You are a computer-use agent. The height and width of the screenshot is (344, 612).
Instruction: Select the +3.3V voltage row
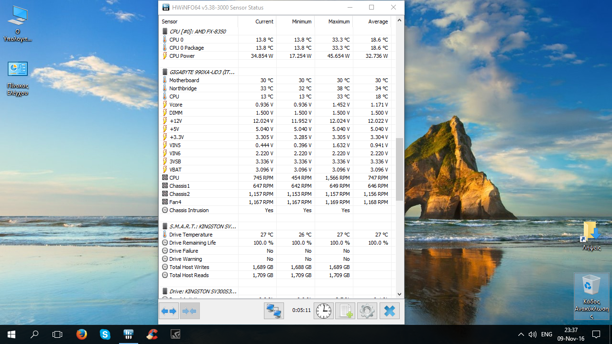(277, 137)
